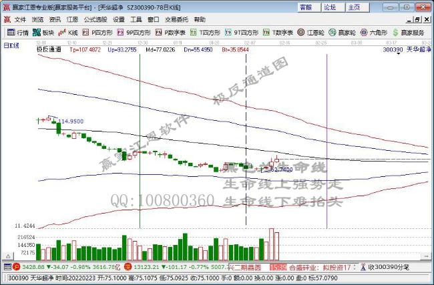Click the 论坛 button in title bar
434x285 pixels.
(333, 7)
